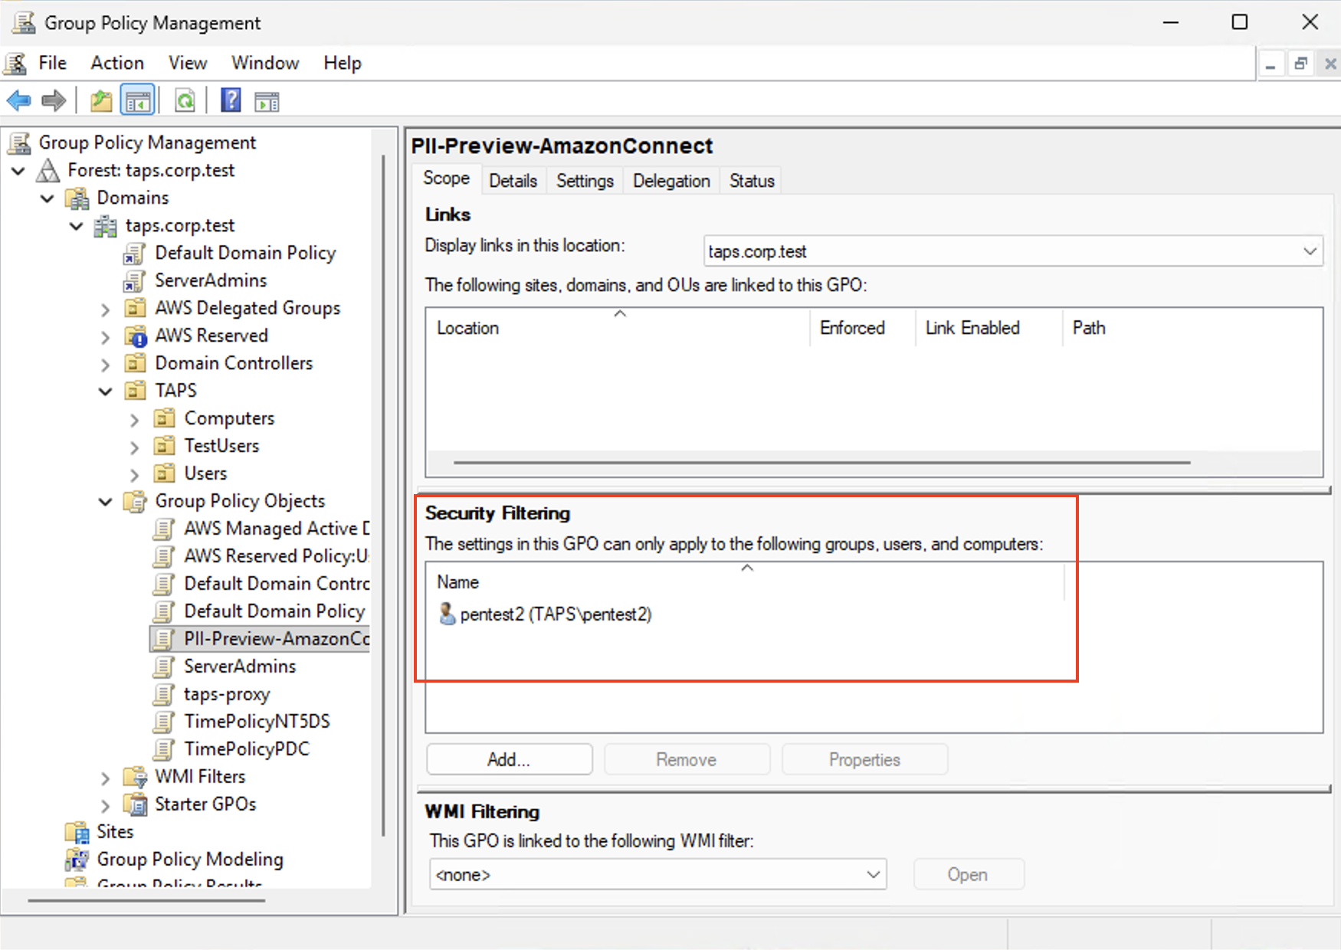Click the Link Enabled column header

(x=989, y=328)
